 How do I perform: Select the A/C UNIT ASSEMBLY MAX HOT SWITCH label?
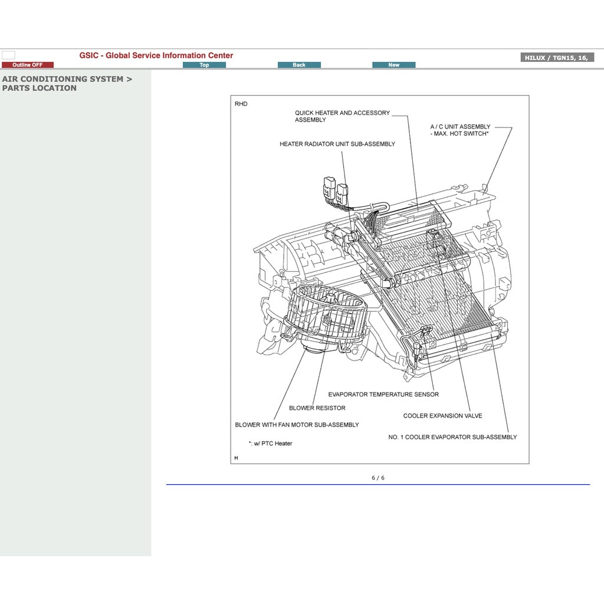[x=460, y=130]
